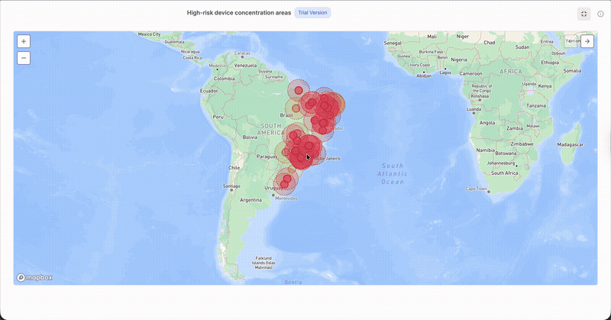This screenshot has height=320, width=611.
Task: Zoom out with the minus map control
Action: click(x=24, y=58)
